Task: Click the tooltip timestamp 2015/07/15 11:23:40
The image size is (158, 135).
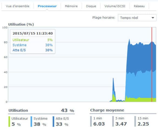Action: pyautogui.click(x=33, y=33)
